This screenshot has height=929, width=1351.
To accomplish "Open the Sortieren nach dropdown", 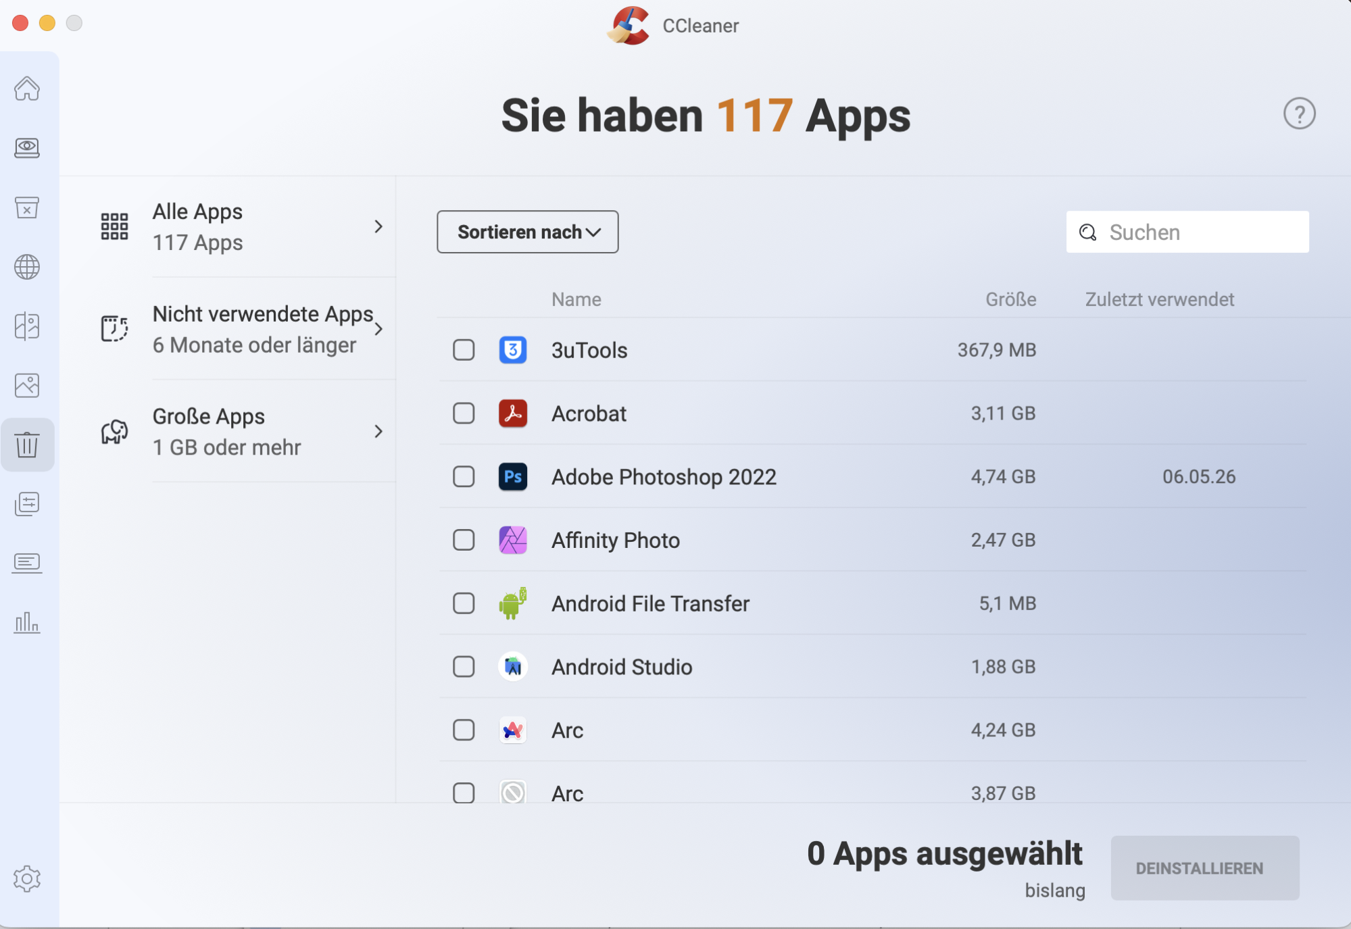I will pyautogui.click(x=528, y=232).
